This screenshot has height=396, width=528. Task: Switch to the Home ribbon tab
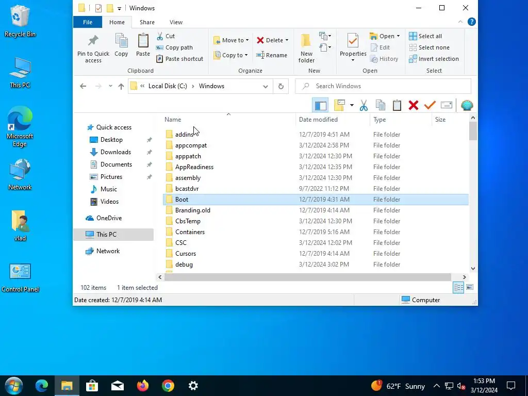(x=117, y=22)
